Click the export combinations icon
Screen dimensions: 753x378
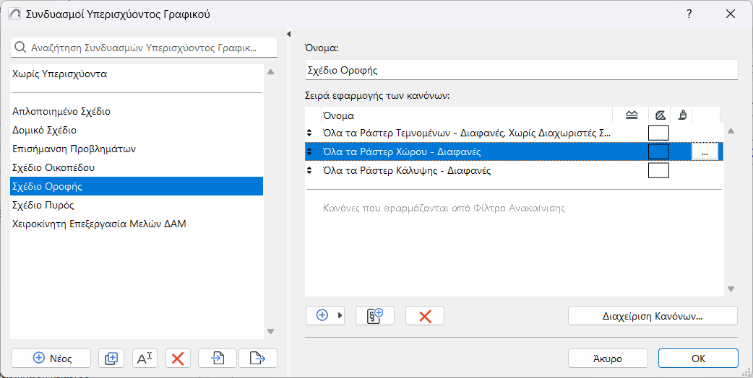(x=258, y=358)
